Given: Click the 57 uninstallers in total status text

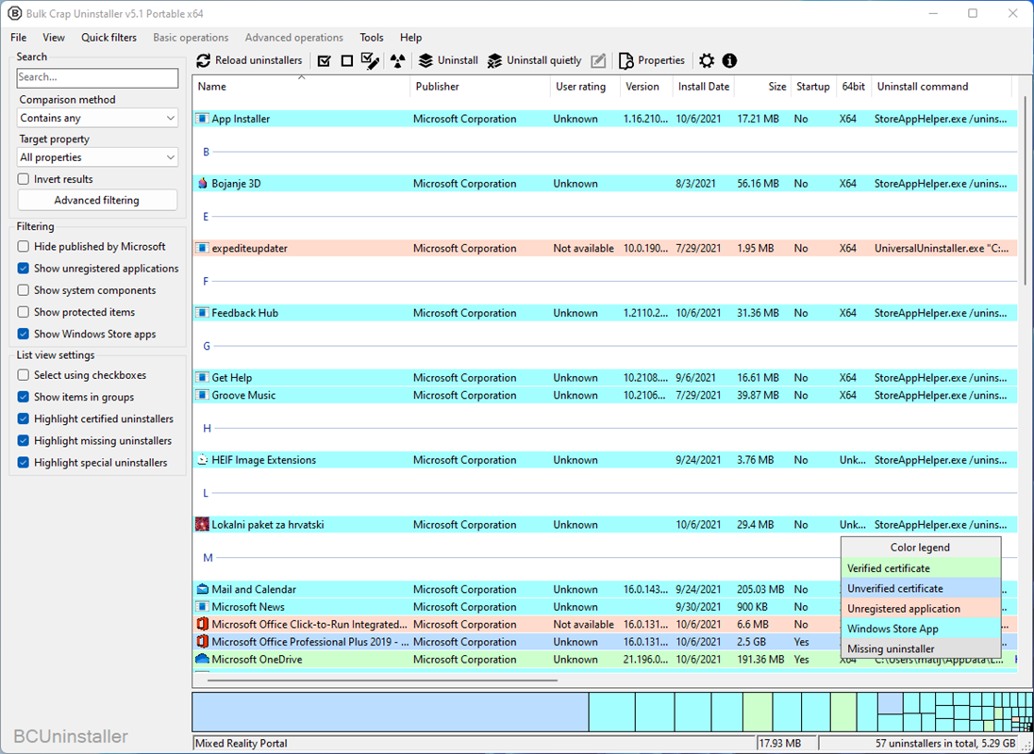Looking at the screenshot, I should (945, 744).
